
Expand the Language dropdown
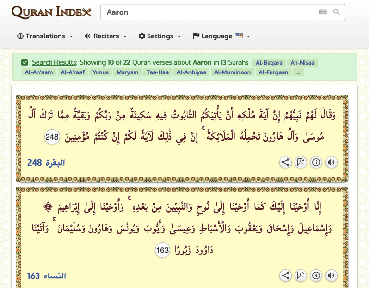[x=221, y=36]
